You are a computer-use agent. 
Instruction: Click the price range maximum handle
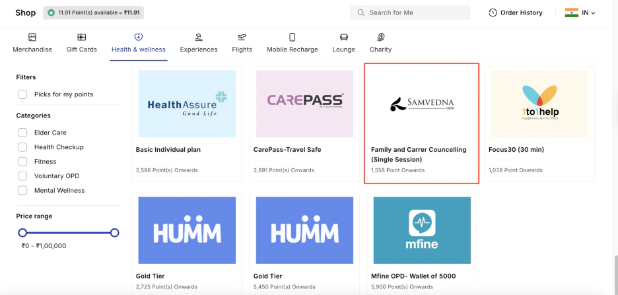[x=114, y=233]
